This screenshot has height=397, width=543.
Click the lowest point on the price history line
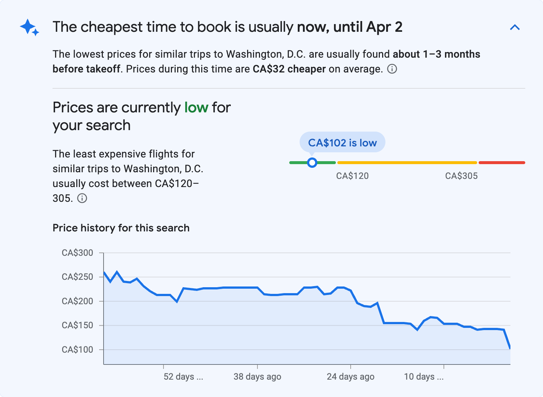(510, 348)
